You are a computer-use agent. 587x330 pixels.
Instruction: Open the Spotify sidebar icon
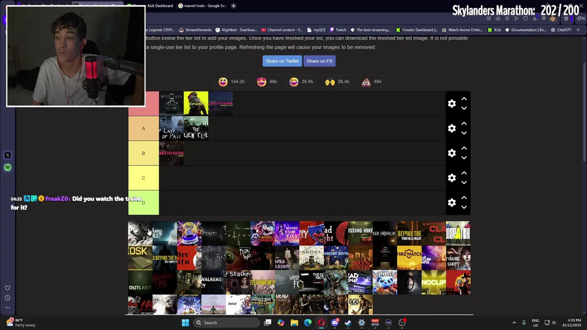(x=7, y=168)
